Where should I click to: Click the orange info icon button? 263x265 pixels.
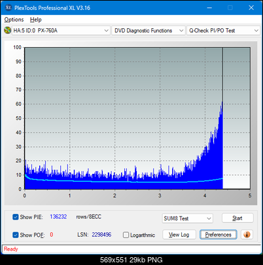(247, 235)
